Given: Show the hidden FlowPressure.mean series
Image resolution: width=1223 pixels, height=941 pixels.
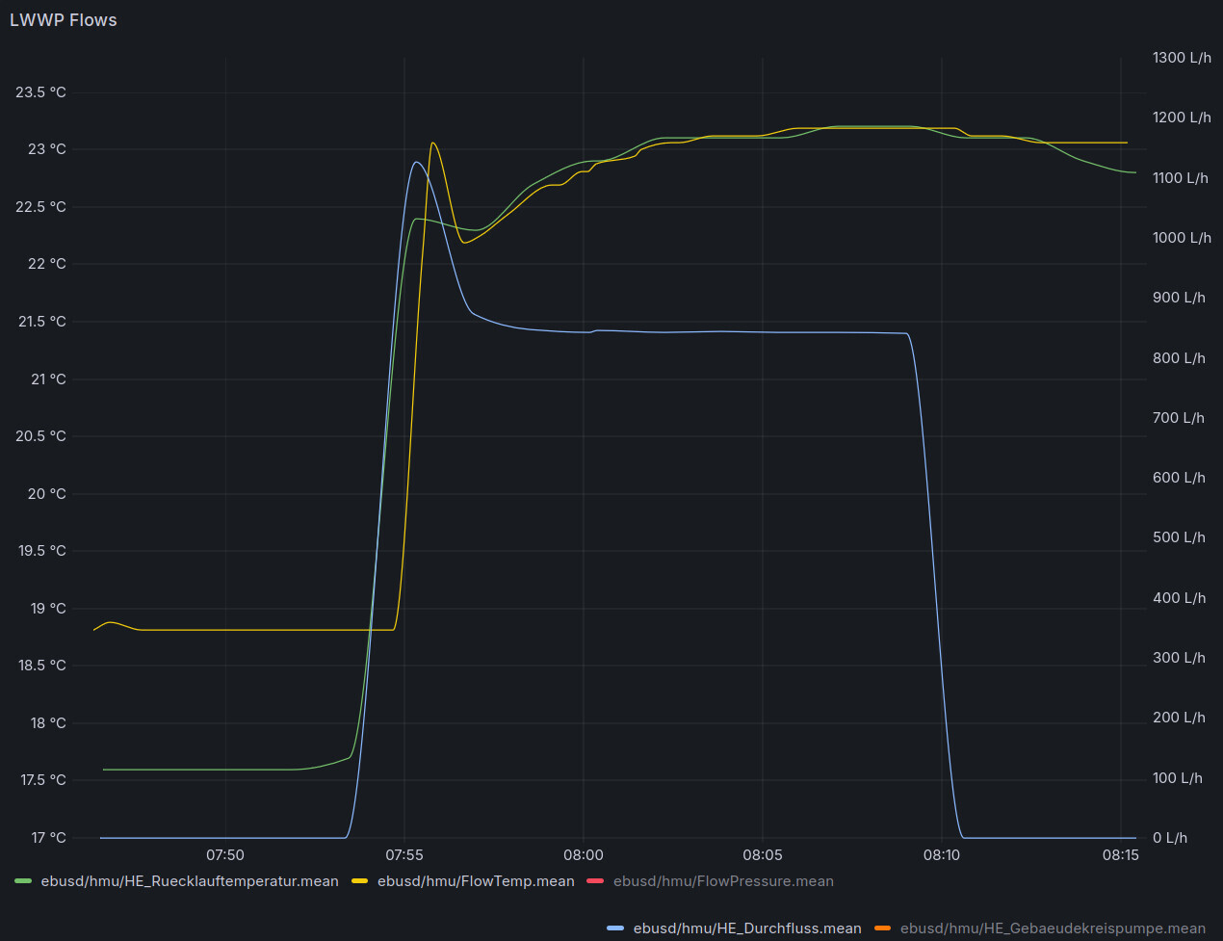Looking at the screenshot, I should tap(723, 881).
